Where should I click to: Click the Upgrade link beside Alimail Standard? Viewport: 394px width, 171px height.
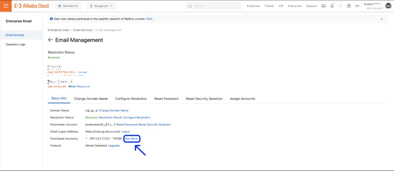(x=114, y=146)
